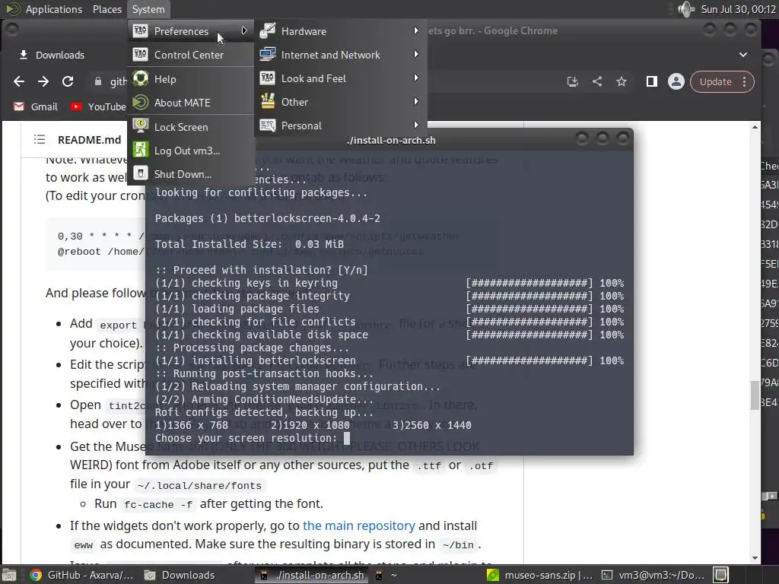Open Internet and Network preferences submenu
The width and height of the screenshot is (779, 584).
click(341, 55)
